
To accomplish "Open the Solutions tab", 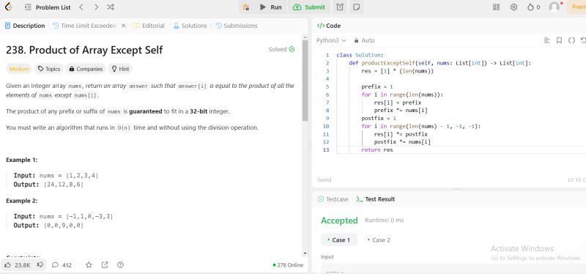I will pos(190,26).
